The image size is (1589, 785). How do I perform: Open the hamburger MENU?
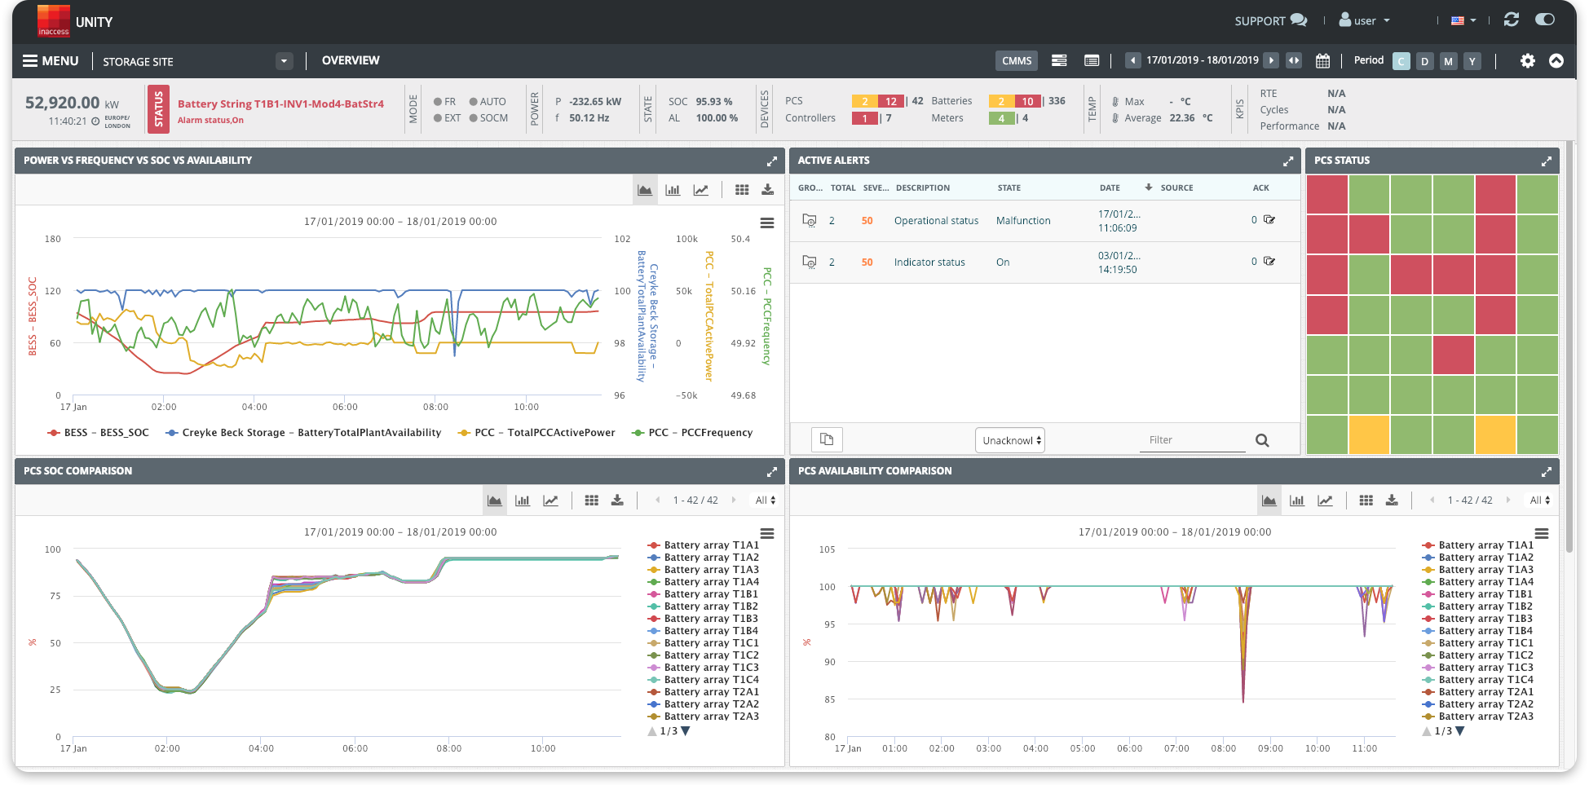(x=51, y=61)
